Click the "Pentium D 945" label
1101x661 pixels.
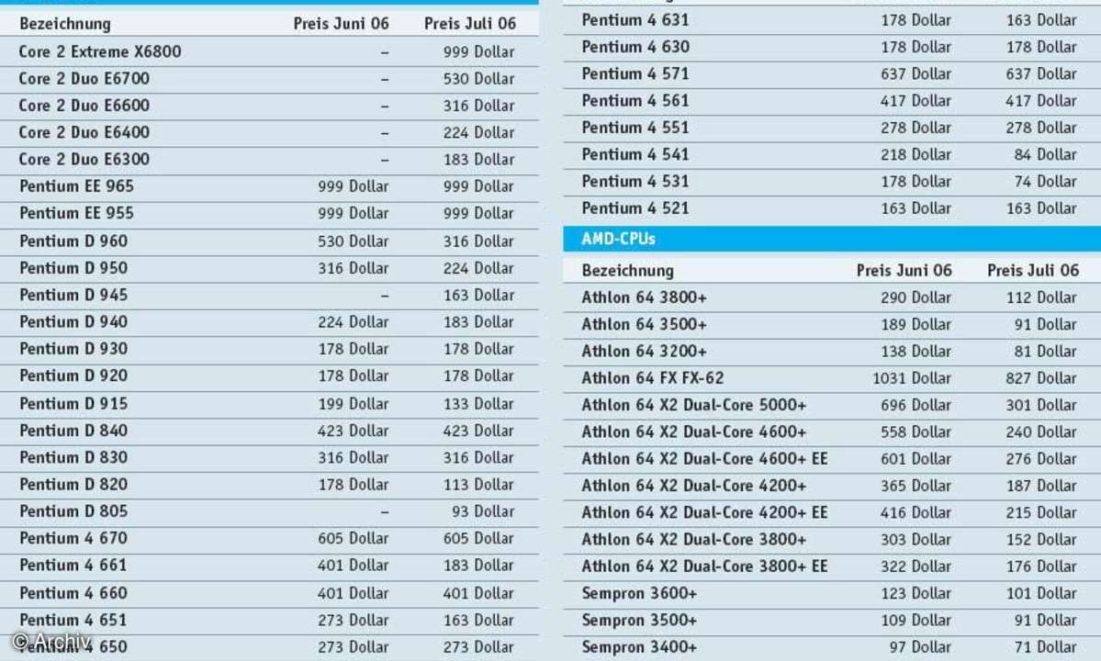(73, 295)
